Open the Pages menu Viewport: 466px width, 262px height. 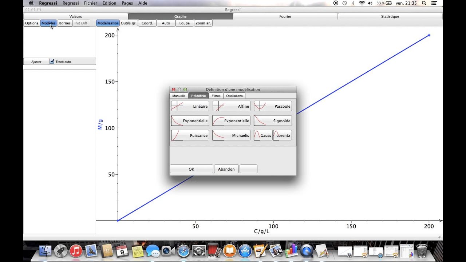[x=127, y=3]
